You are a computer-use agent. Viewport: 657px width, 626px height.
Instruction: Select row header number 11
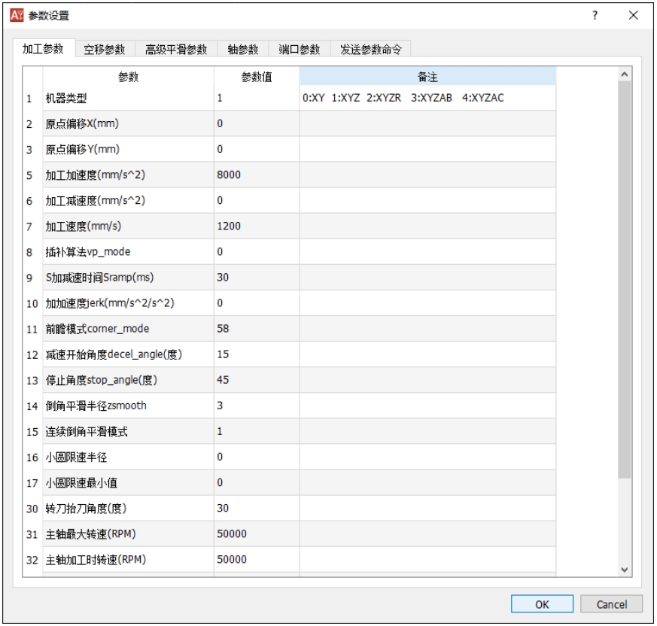click(32, 329)
